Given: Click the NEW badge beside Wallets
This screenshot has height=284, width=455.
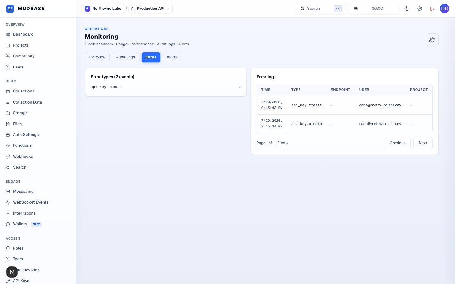Looking at the screenshot, I should pyautogui.click(x=36, y=224).
